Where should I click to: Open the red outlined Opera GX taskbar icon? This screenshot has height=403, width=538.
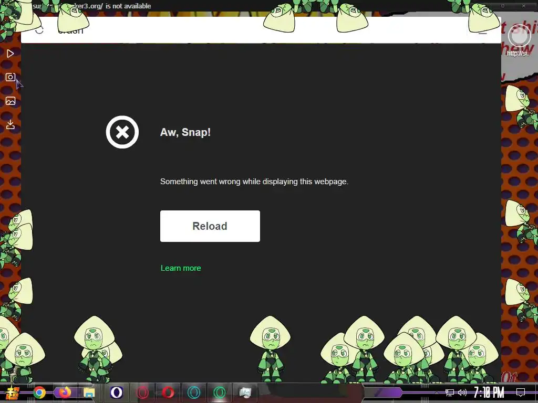[x=142, y=393]
